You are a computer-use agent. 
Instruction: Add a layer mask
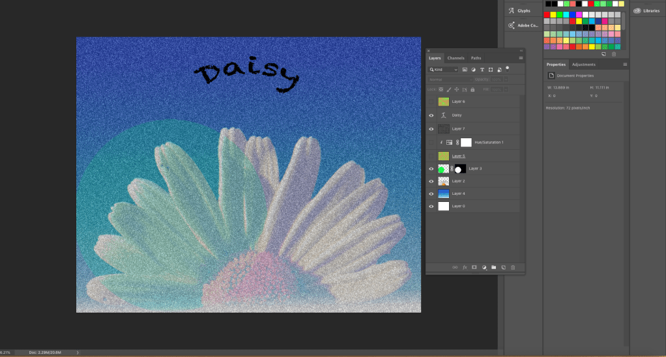pyautogui.click(x=474, y=267)
